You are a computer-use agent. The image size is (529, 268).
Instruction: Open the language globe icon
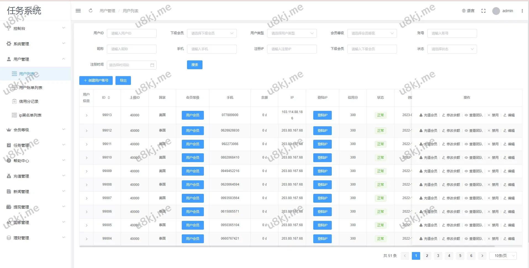[464, 11]
